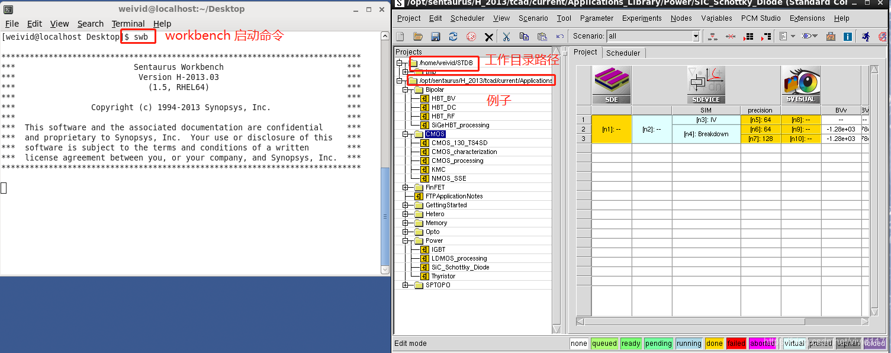Click the 'precision' column header
The height and width of the screenshot is (353, 891).
pos(760,110)
